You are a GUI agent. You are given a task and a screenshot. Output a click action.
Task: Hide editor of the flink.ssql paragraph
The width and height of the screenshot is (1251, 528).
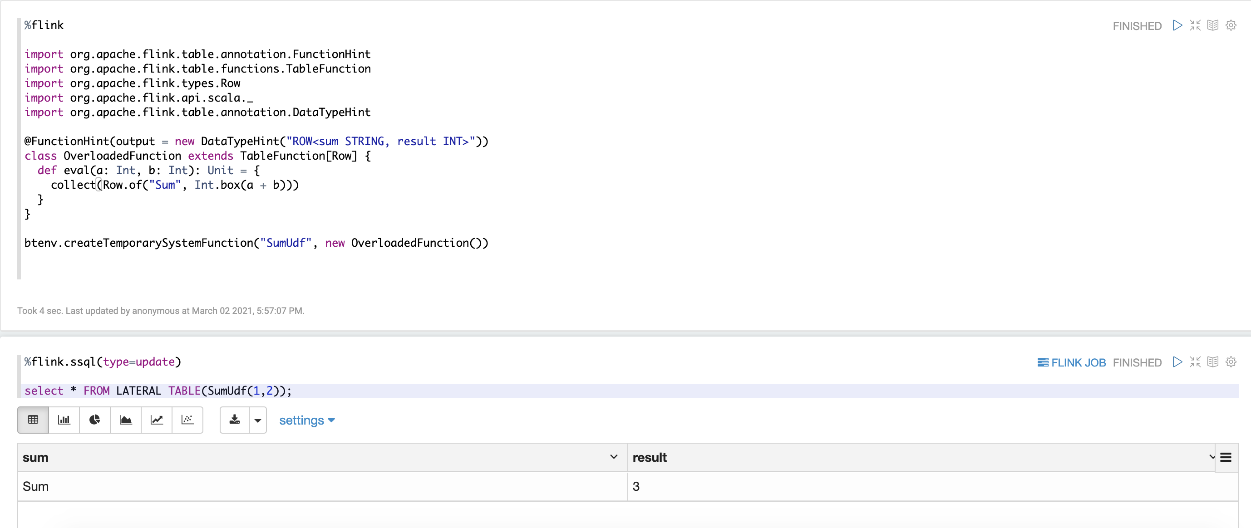point(1195,362)
